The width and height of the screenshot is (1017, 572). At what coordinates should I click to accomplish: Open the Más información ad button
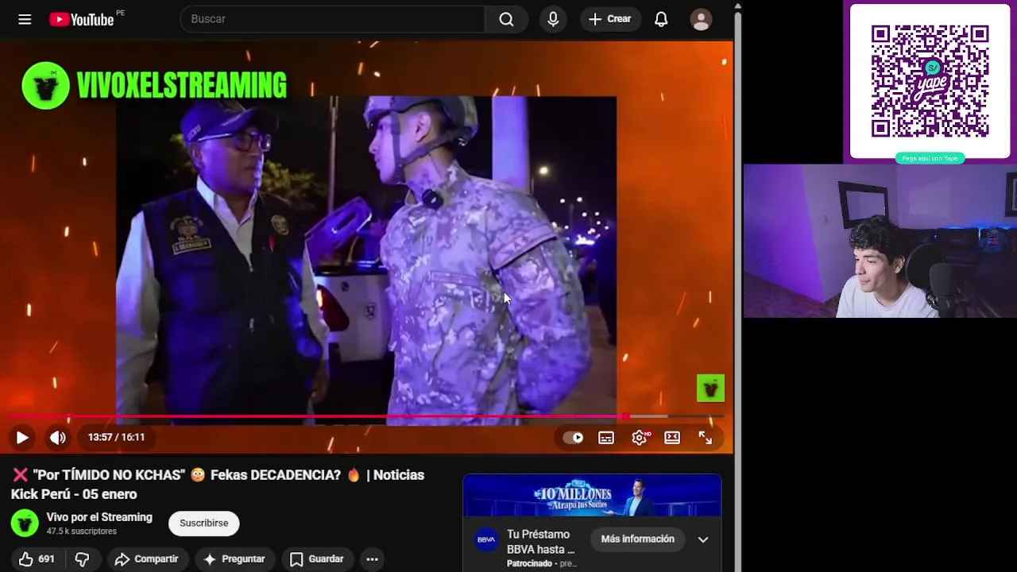[637, 539]
